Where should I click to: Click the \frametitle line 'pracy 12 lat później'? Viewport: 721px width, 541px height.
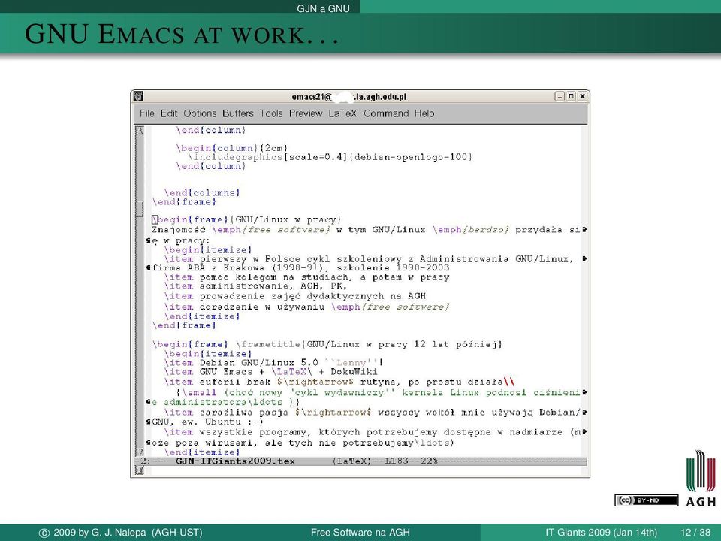point(327,344)
